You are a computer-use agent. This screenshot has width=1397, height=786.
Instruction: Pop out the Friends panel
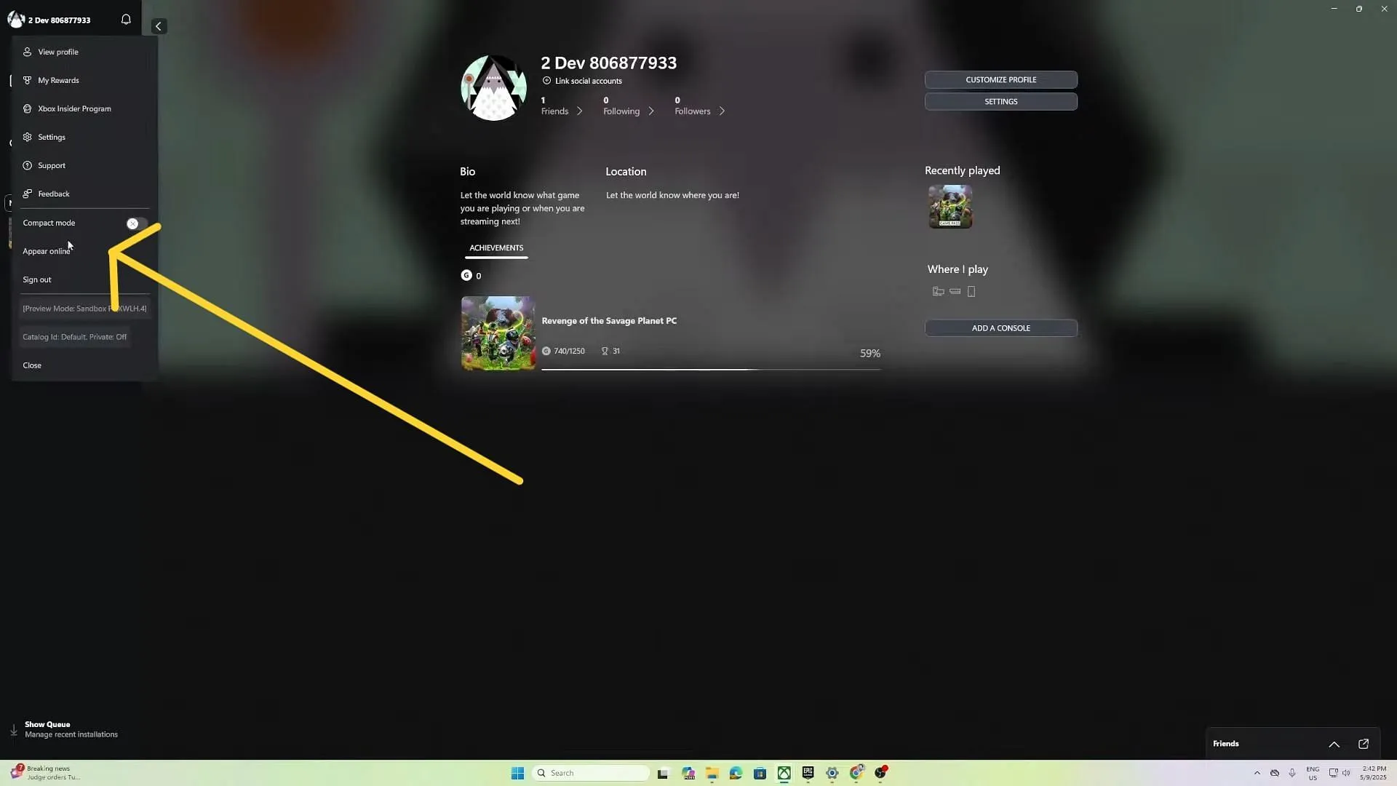click(1364, 744)
